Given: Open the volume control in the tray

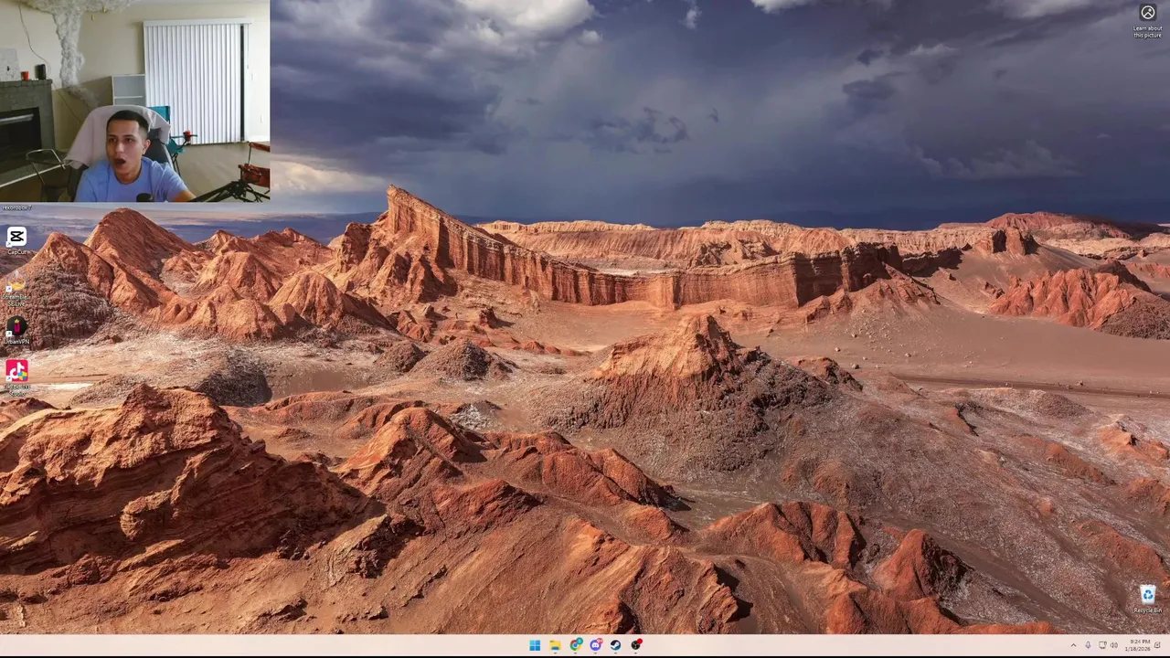Looking at the screenshot, I should point(1113,645).
